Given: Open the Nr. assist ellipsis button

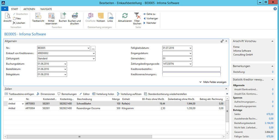Looking at the screenshot, I should (93, 48).
